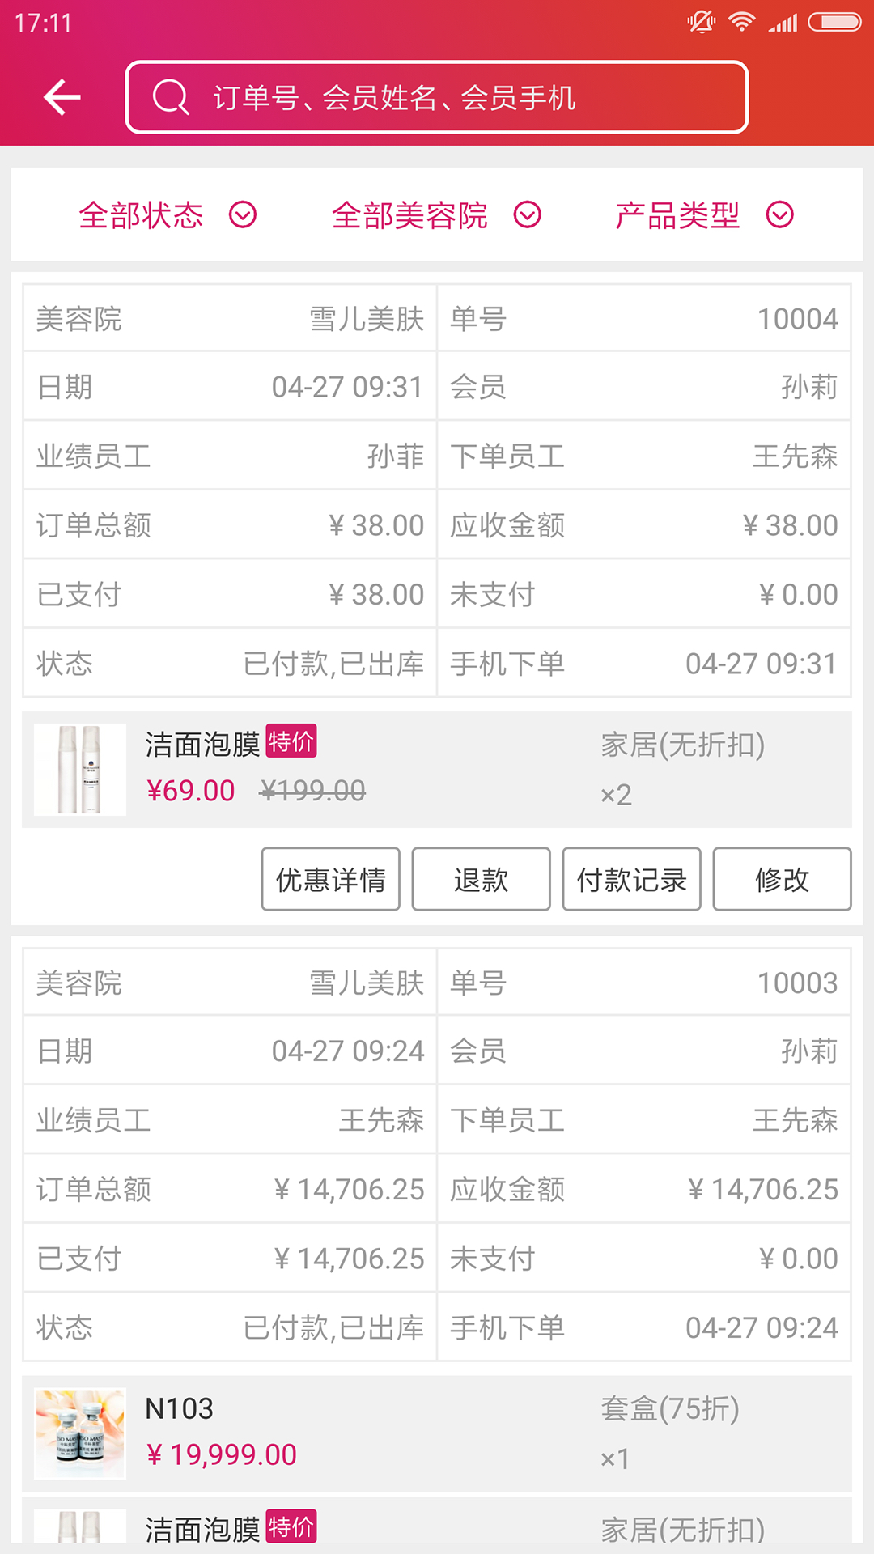View 付款记录 payment records
The image size is (874, 1554).
(631, 879)
